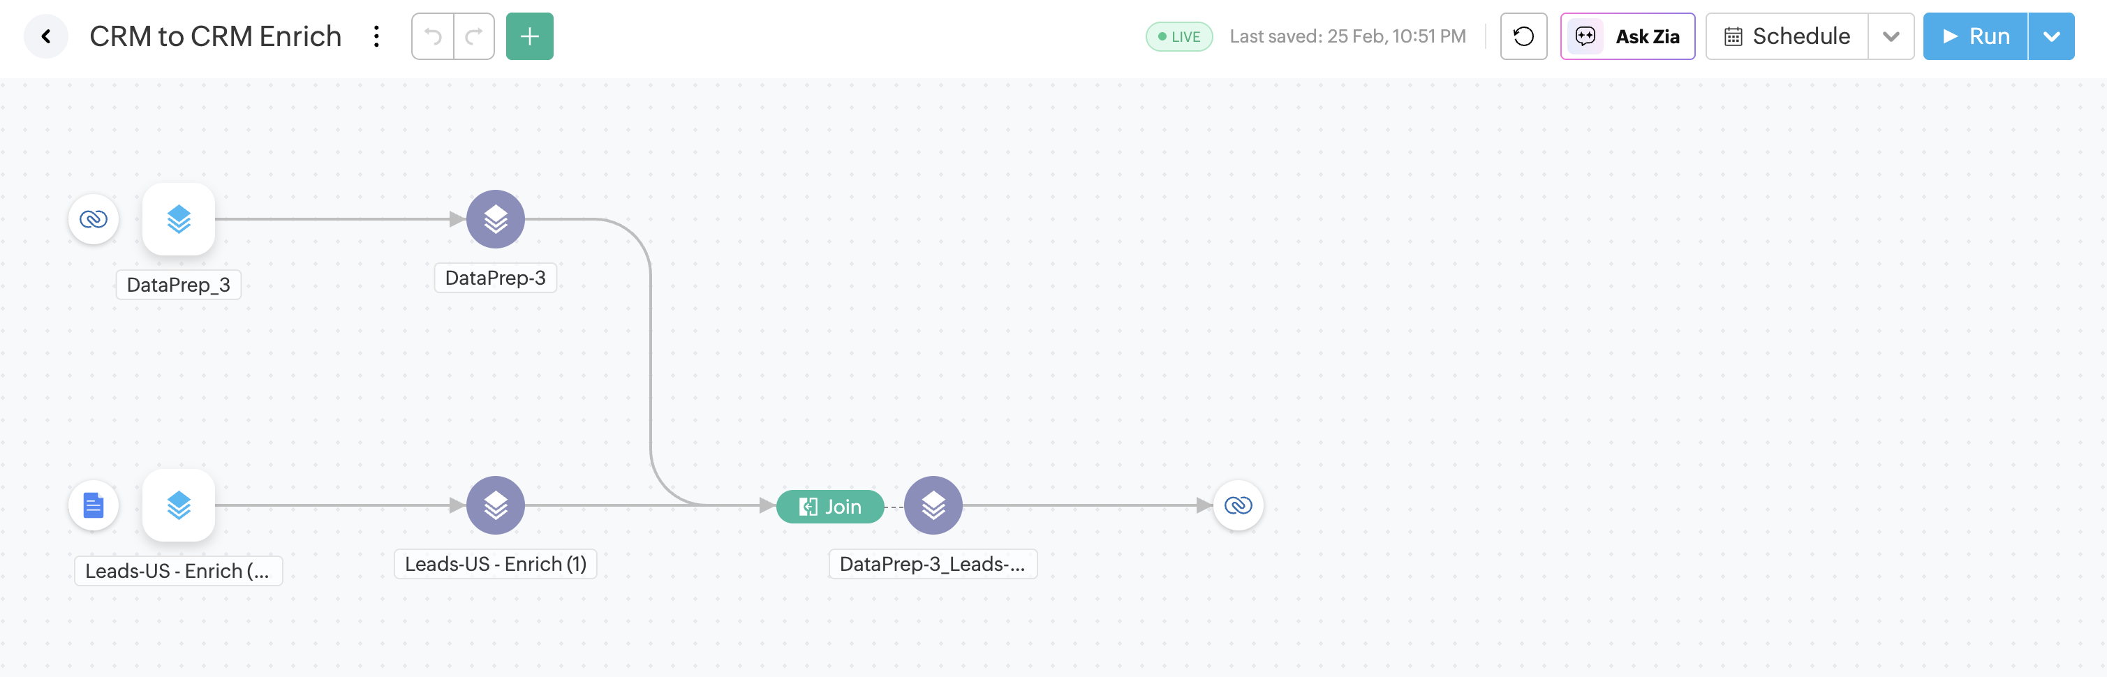The image size is (2107, 677).
Task: Select the purple DataPrep-3 stage node
Action: click(495, 219)
